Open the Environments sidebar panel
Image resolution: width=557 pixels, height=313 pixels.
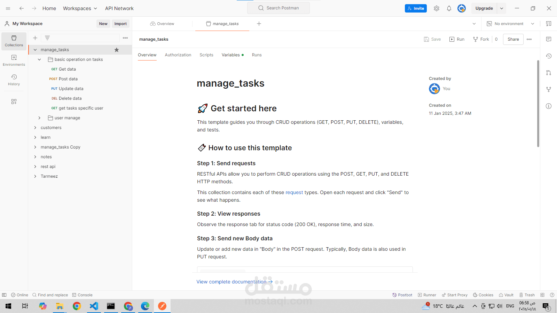(x=14, y=61)
